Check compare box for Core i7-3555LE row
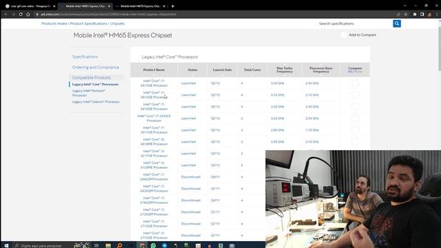Image resolution: width=441 pixels, height=248 pixels. coord(355,118)
